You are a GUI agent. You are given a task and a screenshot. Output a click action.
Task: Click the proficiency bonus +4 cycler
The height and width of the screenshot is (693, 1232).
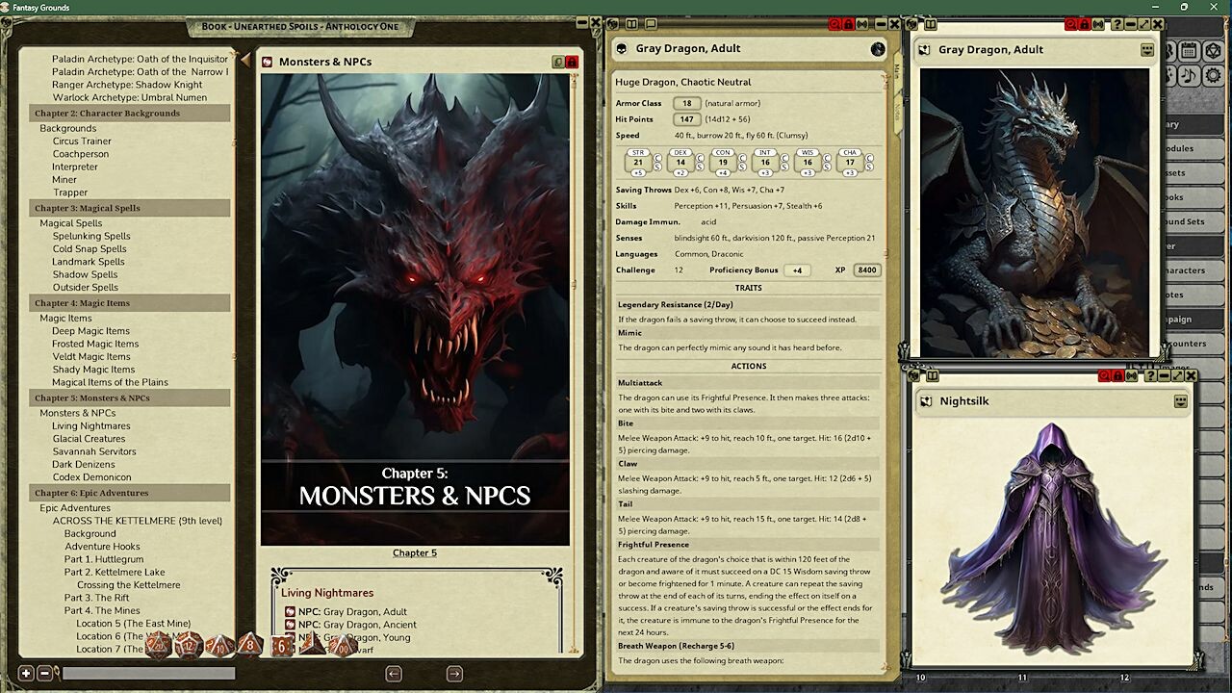[x=797, y=270]
